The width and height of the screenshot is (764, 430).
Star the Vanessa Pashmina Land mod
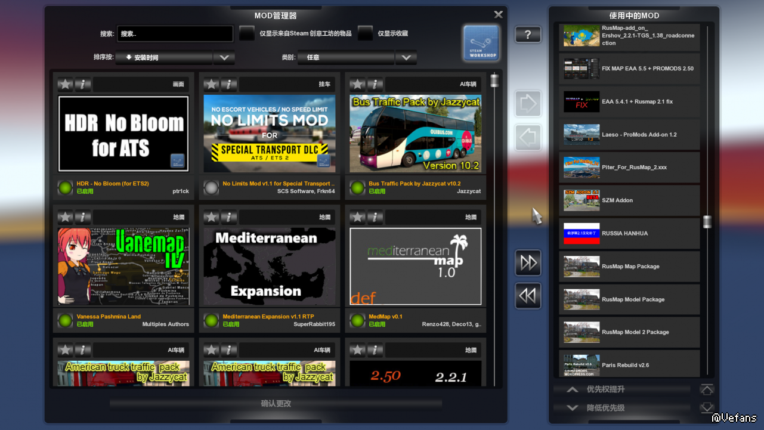pos(66,217)
